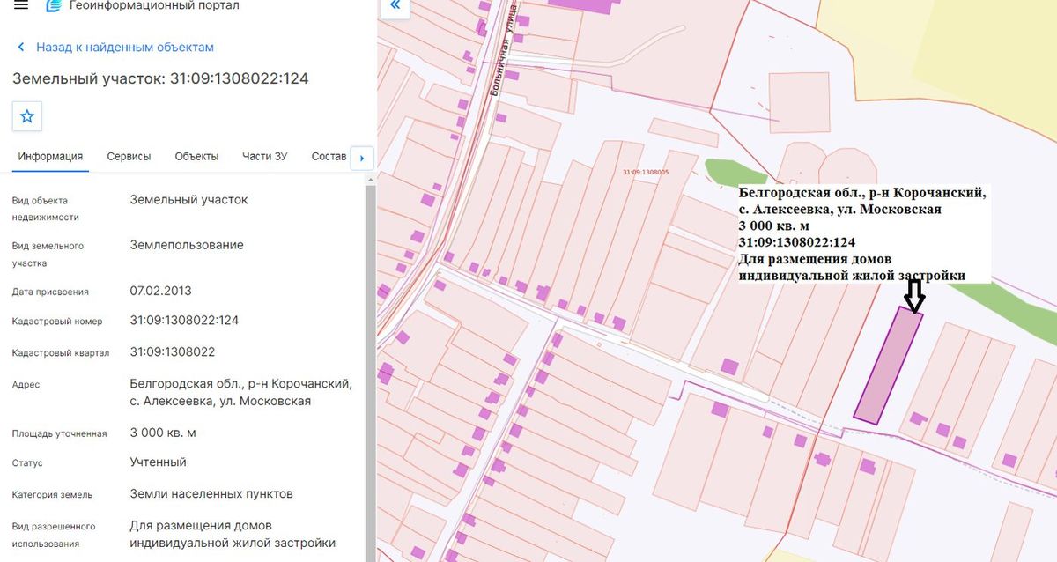Switch to the Информация tab
This screenshot has height=562, width=1057.
pos(50,157)
